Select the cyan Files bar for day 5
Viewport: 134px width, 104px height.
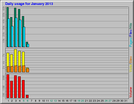click(24, 37)
